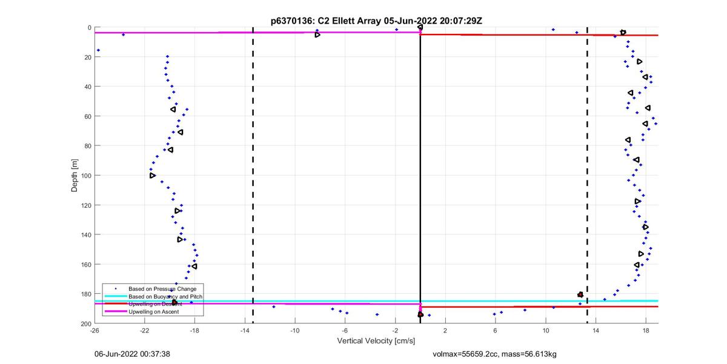Select legend entry 'Upwelling on Ascent'
Viewport: 727px width, 364px height.
click(x=154, y=311)
